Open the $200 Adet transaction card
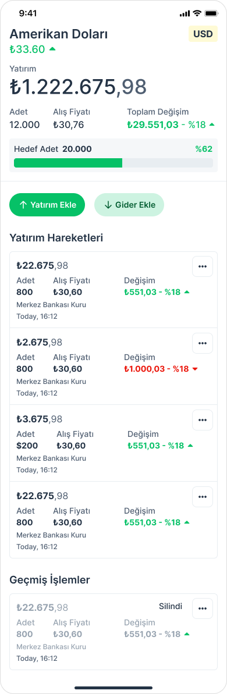 click(x=114, y=443)
